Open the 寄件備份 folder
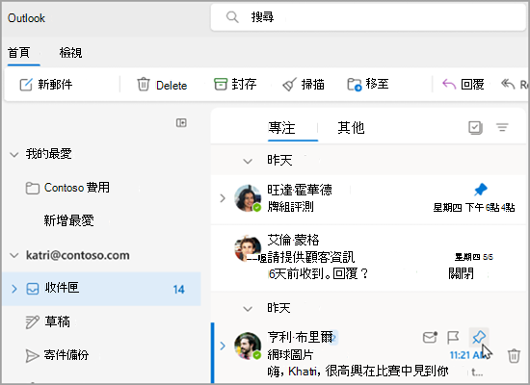 [57, 355]
